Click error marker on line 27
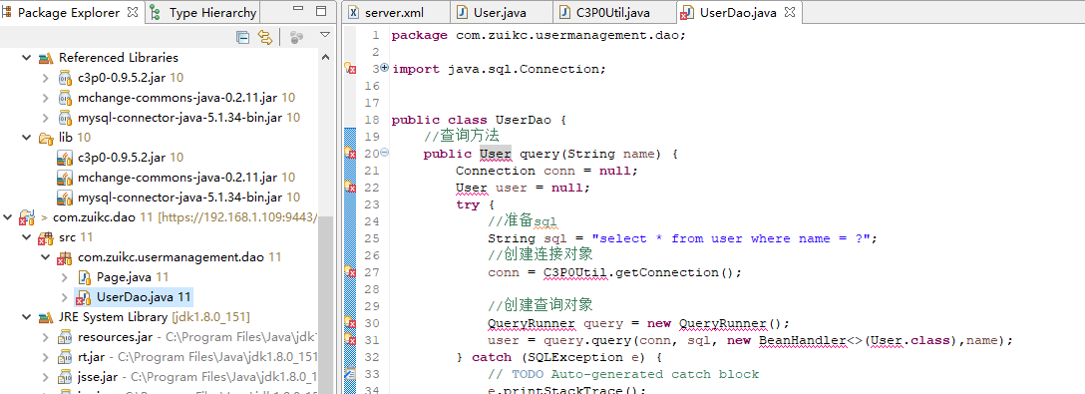This screenshot has height=394, width=1085. 350,273
